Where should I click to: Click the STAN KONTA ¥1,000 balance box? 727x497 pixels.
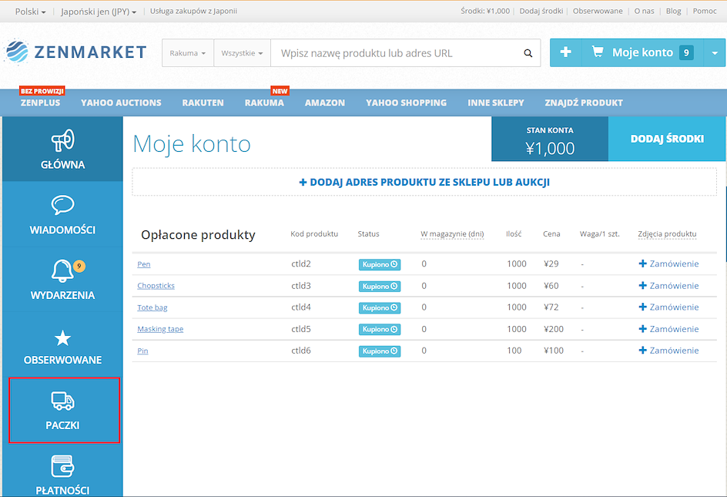[x=550, y=139]
